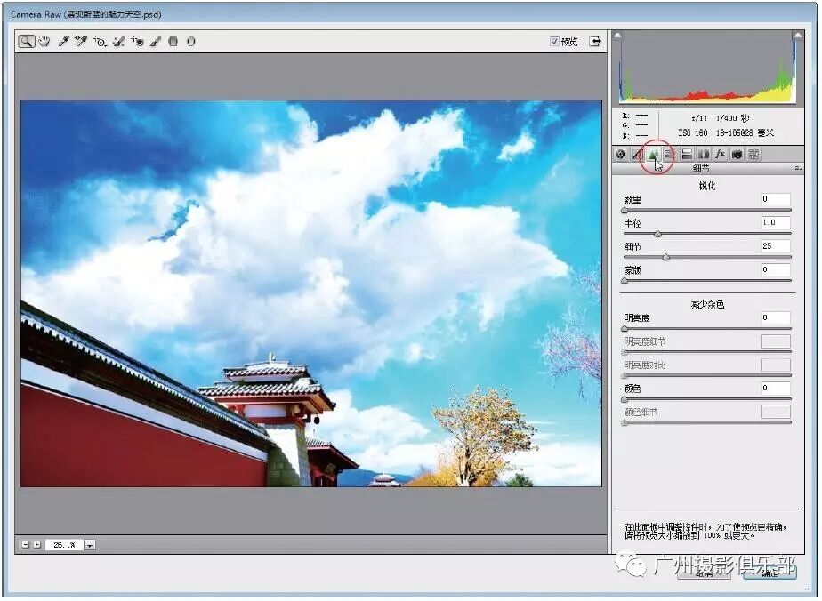Image resolution: width=822 pixels, height=601 pixels.
Task: Open the zoom level dropdown
Action: (x=90, y=545)
